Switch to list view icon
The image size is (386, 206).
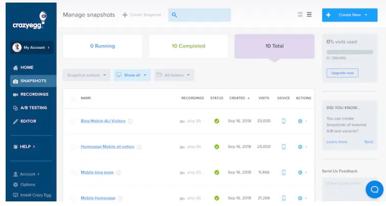tap(309, 14)
